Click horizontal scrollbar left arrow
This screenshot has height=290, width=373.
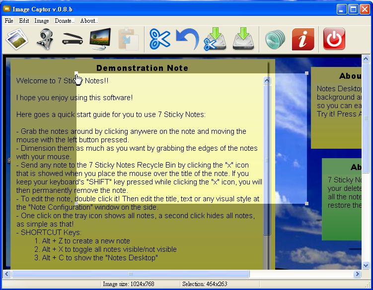point(6,274)
